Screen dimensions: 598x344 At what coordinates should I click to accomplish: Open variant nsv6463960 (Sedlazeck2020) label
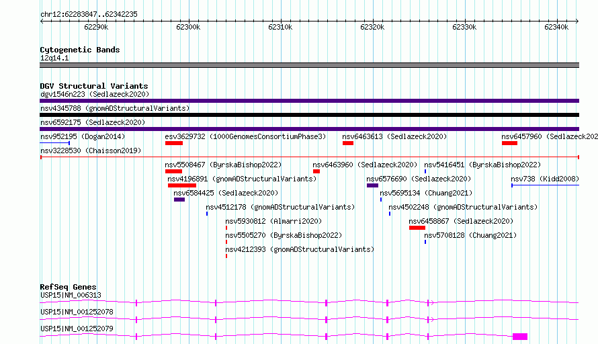(x=365, y=165)
